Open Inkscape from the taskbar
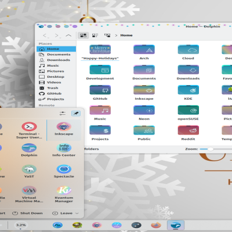The image size is (232, 232). click(97, 225)
